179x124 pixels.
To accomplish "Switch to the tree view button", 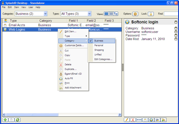I will pos(116,14).
